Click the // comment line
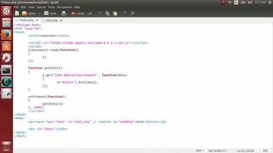Screen dimensions: 273x153 pos(44,57)
